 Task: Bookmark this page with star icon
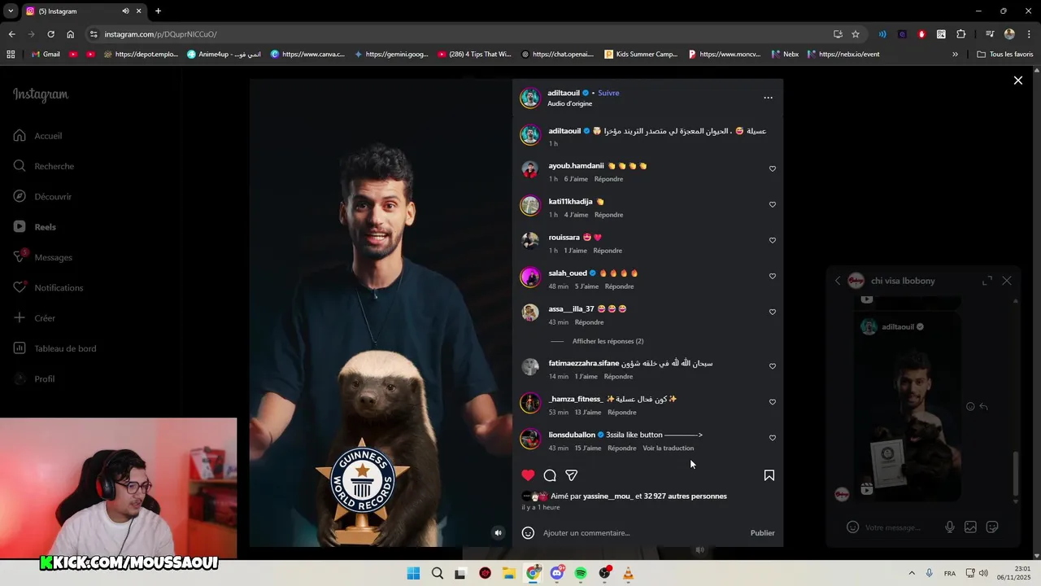coord(856,34)
